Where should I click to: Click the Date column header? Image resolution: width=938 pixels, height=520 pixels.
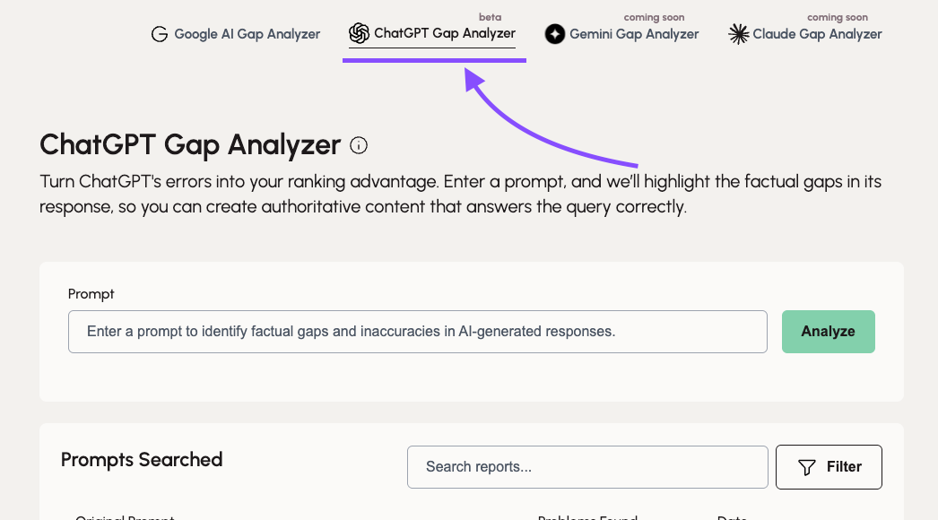(732, 516)
